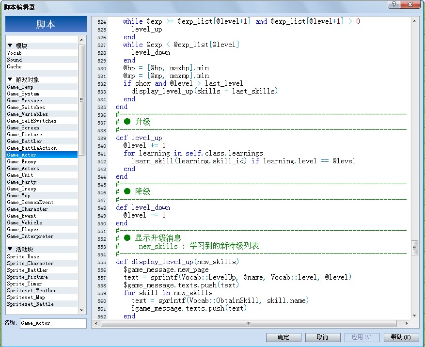Click the 取消 button
The height and width of the screenshot is (347, 425).
point(323,337)
